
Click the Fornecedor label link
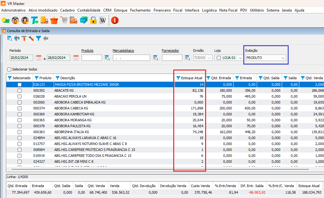pos(170,51)
